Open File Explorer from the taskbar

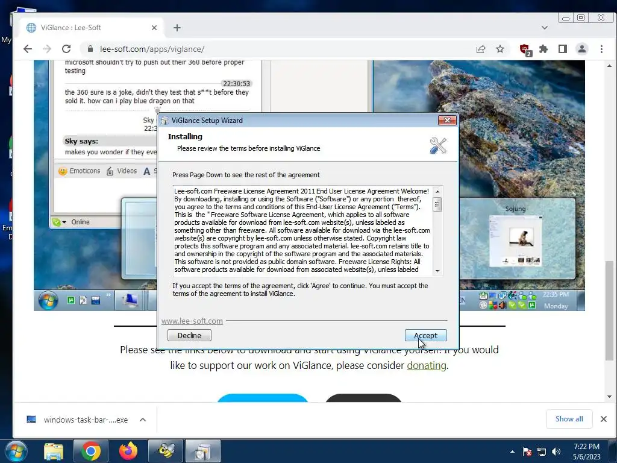(x=54, y=452)
